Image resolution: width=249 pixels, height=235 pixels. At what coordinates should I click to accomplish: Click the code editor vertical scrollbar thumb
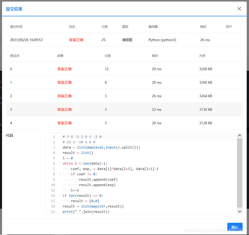[240, 173]
